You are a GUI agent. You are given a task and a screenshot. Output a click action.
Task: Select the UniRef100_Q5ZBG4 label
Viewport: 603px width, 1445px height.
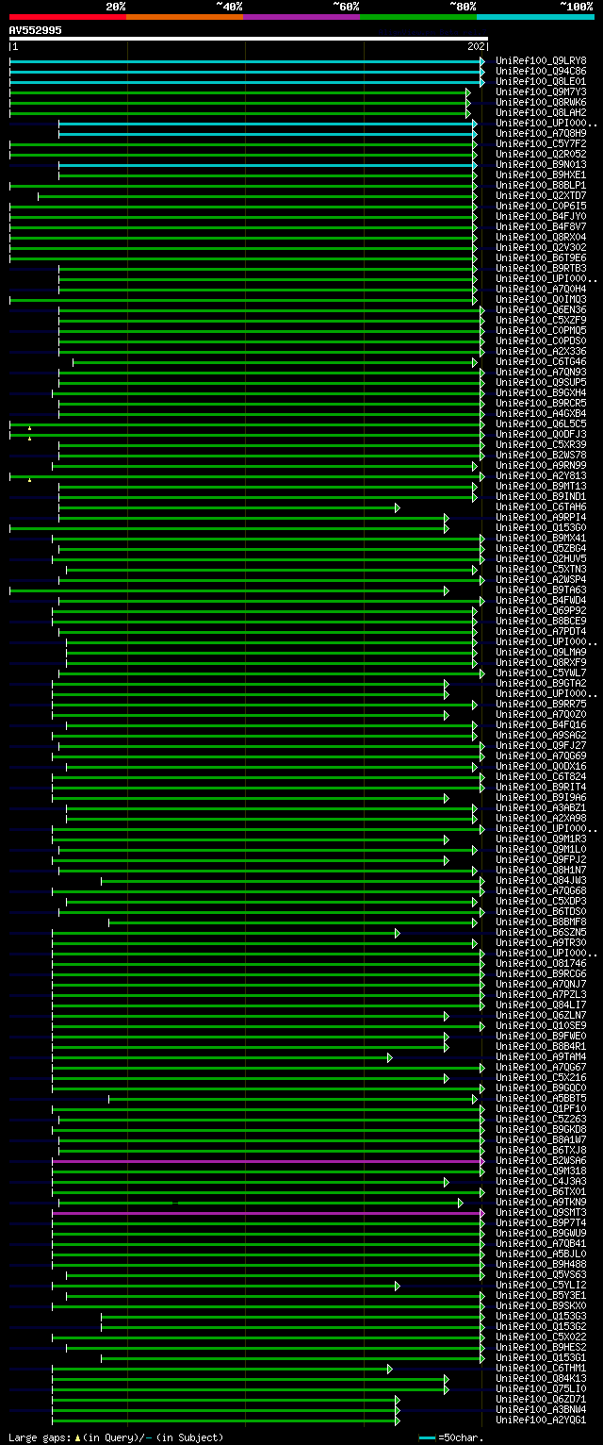(541, 548)
